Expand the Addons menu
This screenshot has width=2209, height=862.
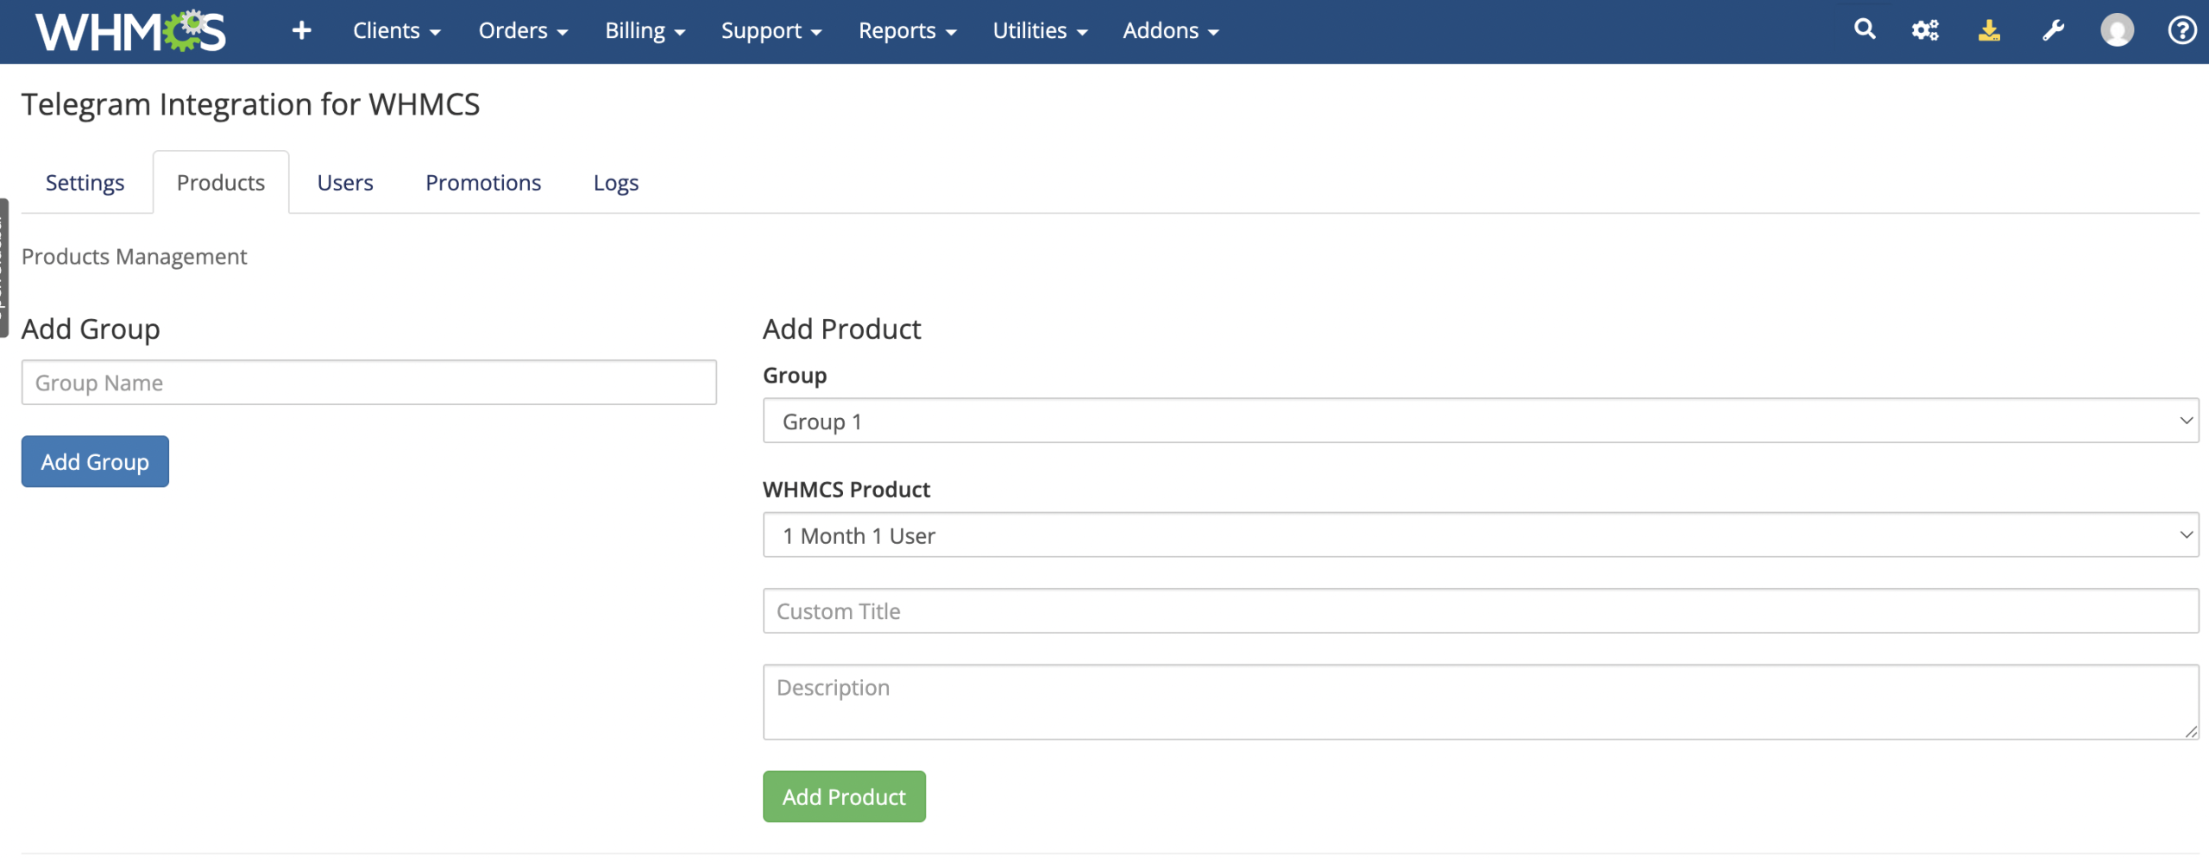pos(1171,31)
